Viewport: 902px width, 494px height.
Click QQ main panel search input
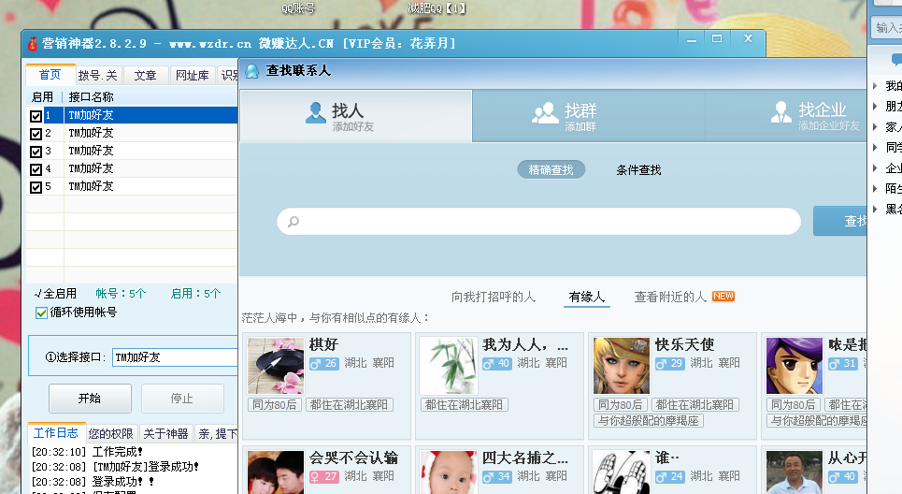click(x=887, y=27)
